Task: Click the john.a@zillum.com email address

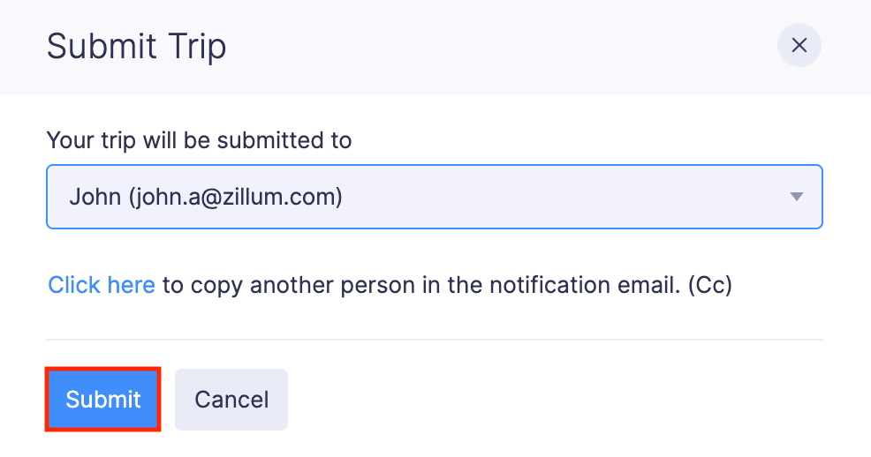Action: click(236, 197)
